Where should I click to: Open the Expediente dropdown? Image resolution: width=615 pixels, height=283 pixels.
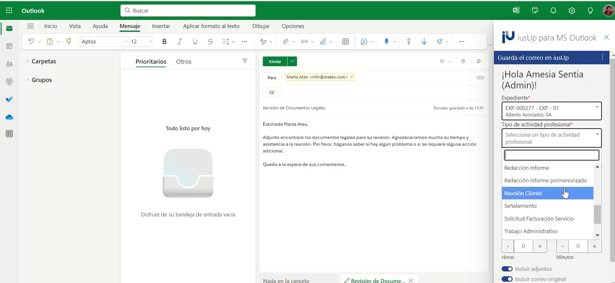click(551, 111)
